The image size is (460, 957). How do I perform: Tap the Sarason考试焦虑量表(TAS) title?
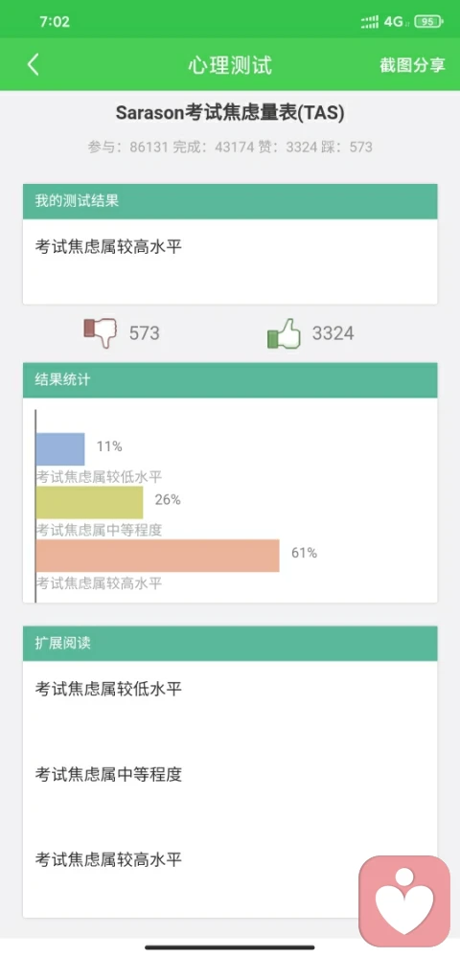(x=230, y=113)
